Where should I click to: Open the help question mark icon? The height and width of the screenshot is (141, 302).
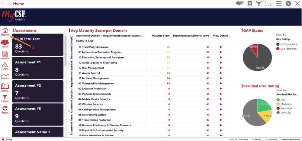pos(288,3)
